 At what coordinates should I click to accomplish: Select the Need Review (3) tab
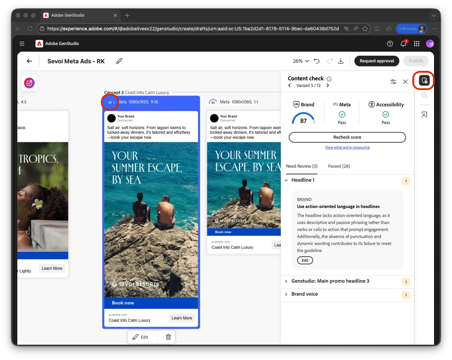(302, 166)
